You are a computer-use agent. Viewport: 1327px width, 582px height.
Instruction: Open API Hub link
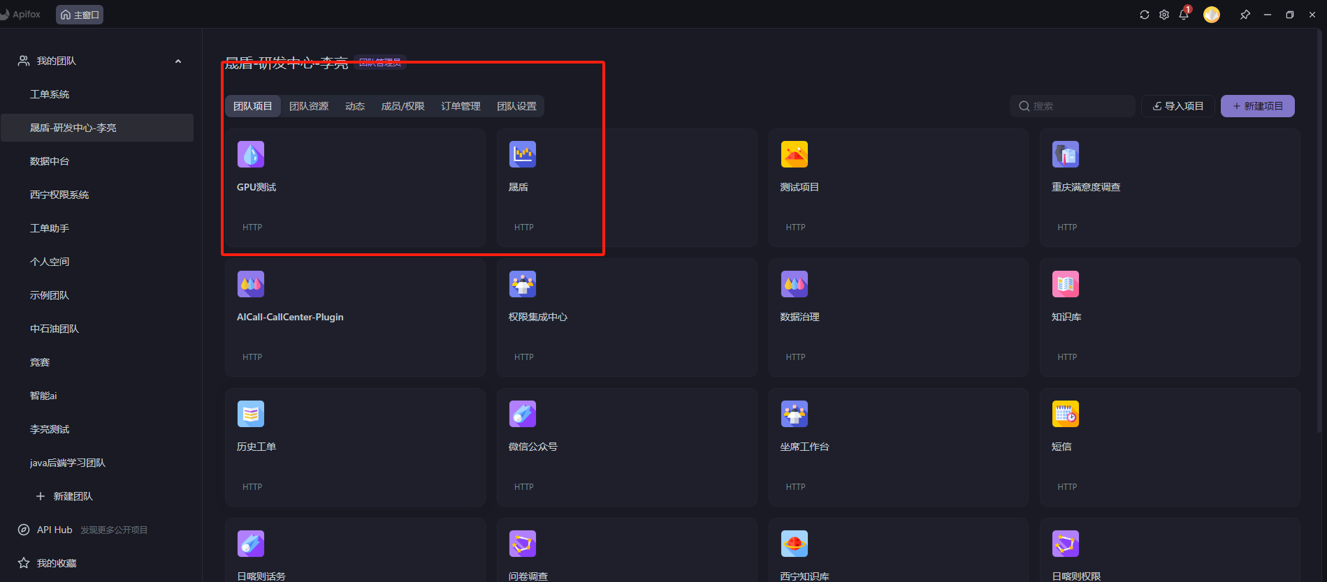pos(55,530)
